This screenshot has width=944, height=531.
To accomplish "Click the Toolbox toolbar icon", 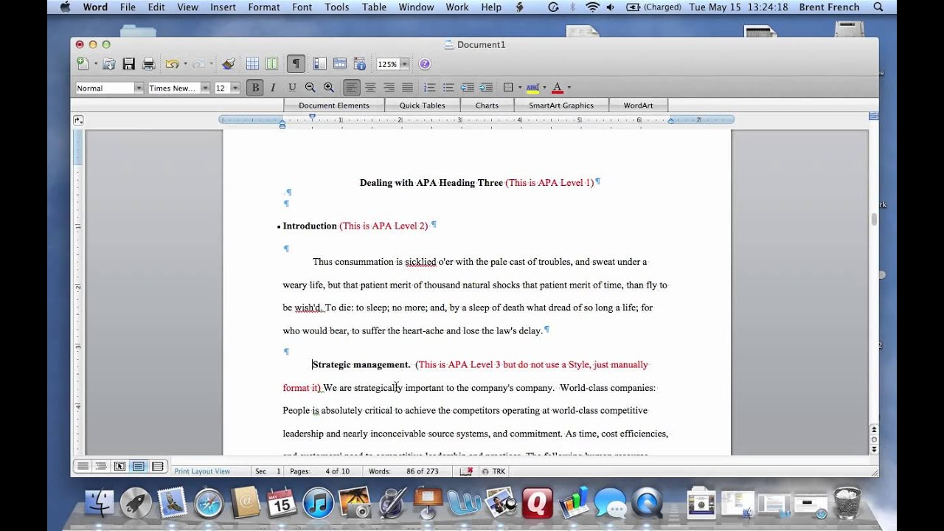I will tap(340, 64).
